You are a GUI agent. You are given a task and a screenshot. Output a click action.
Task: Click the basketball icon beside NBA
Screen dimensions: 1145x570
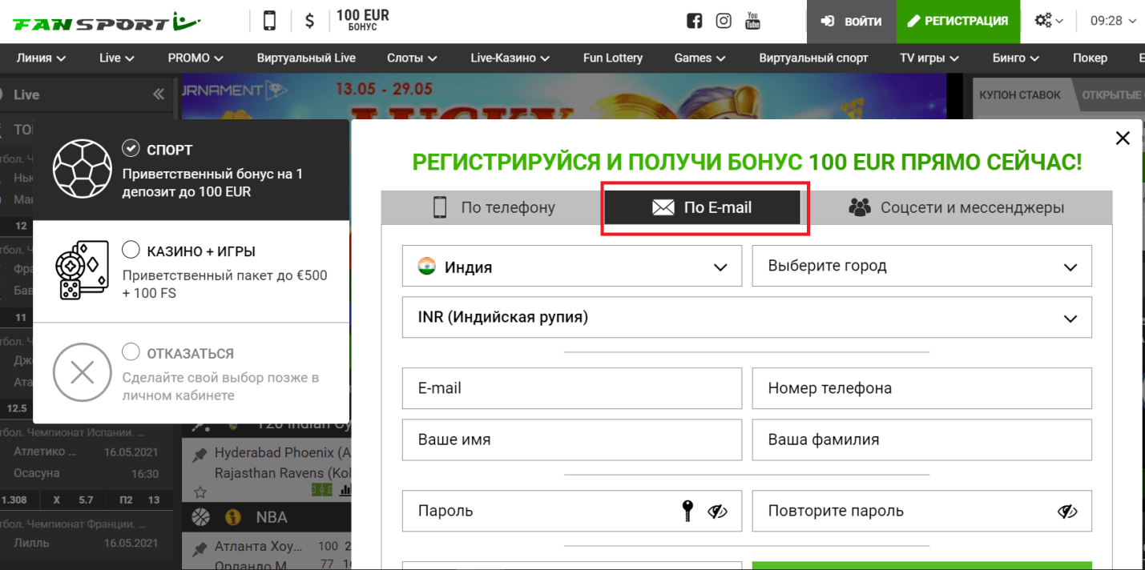coord(201,517)
